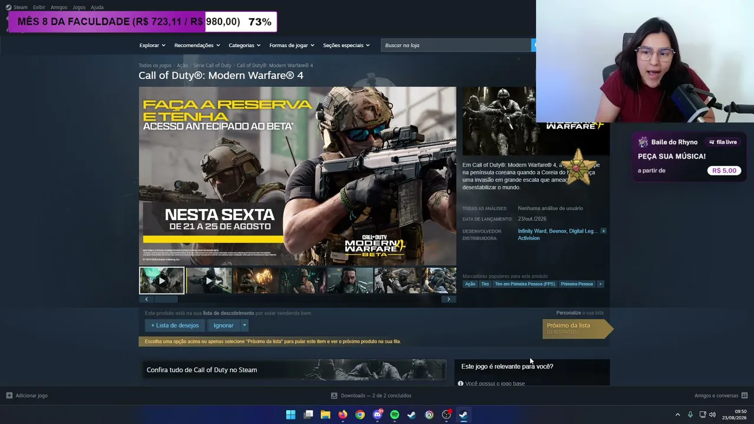Open the network tray icon
The width and height of the screenshot is (754, 424).
(702, 415)
